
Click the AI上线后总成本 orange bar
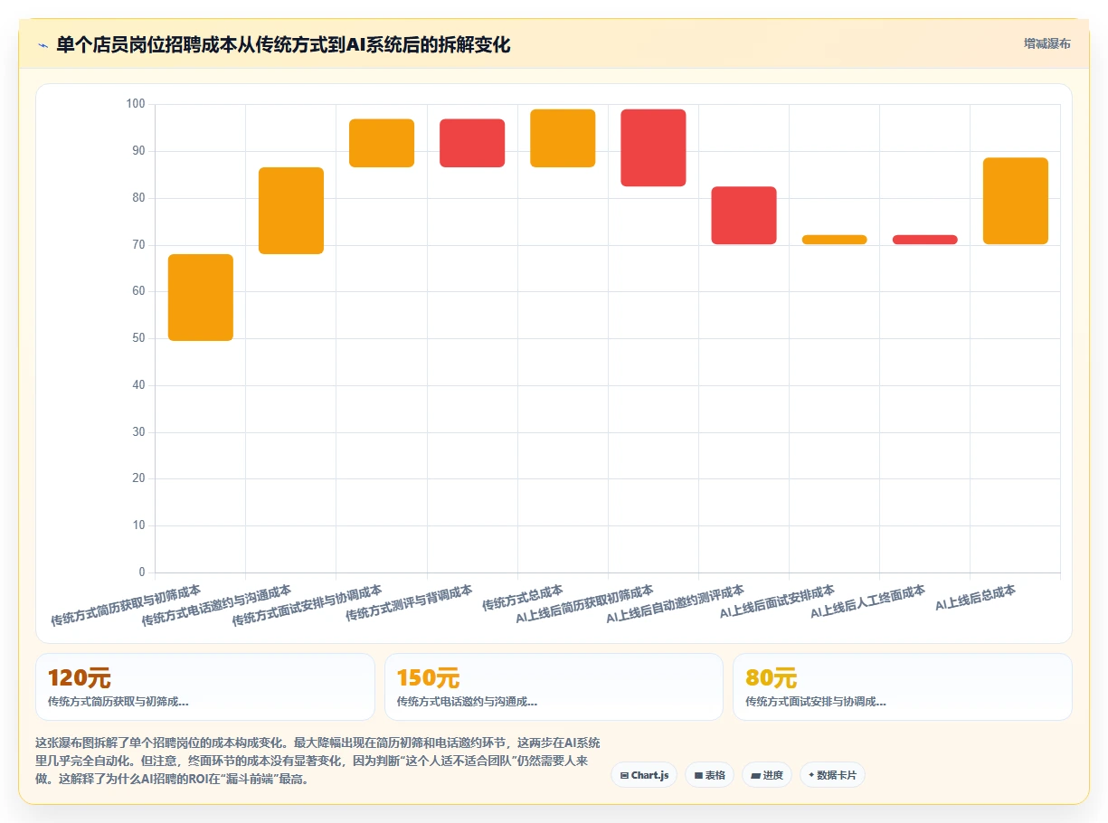pos(1015,201)
